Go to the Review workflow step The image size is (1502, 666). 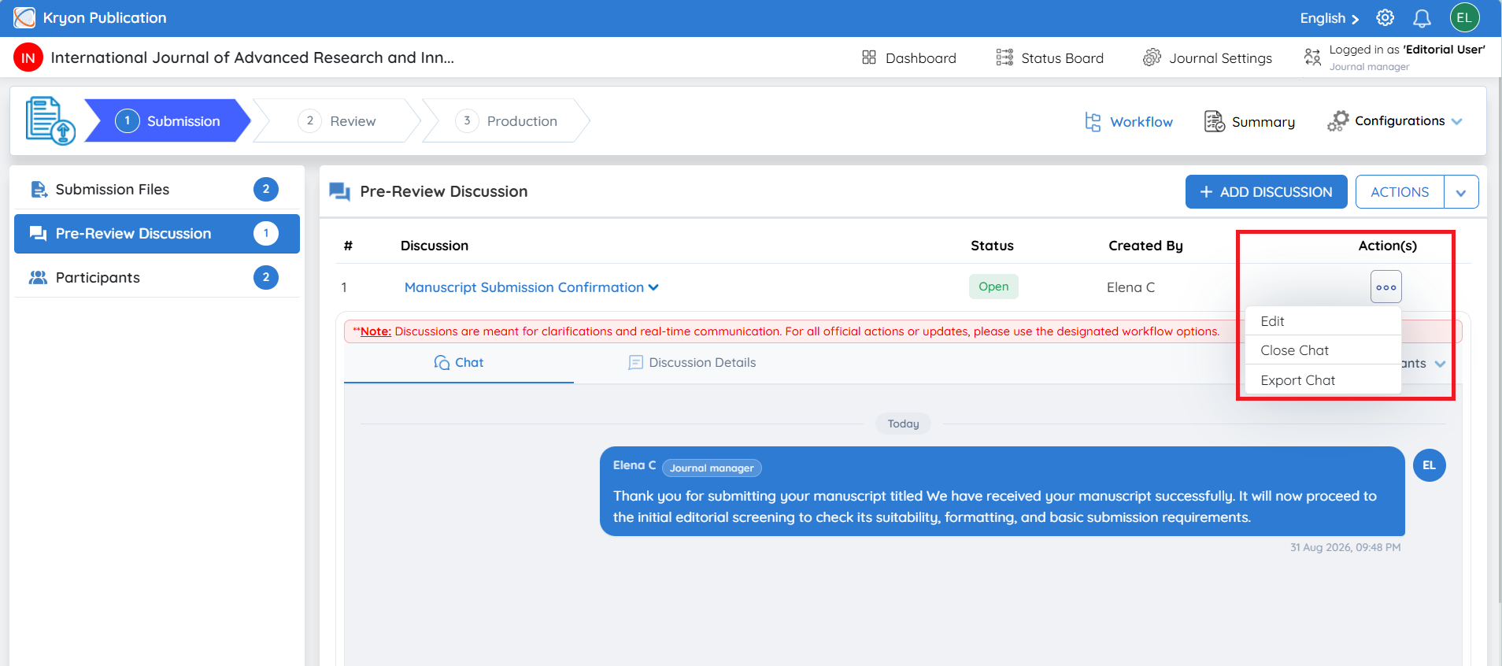(x=337, y=120)
